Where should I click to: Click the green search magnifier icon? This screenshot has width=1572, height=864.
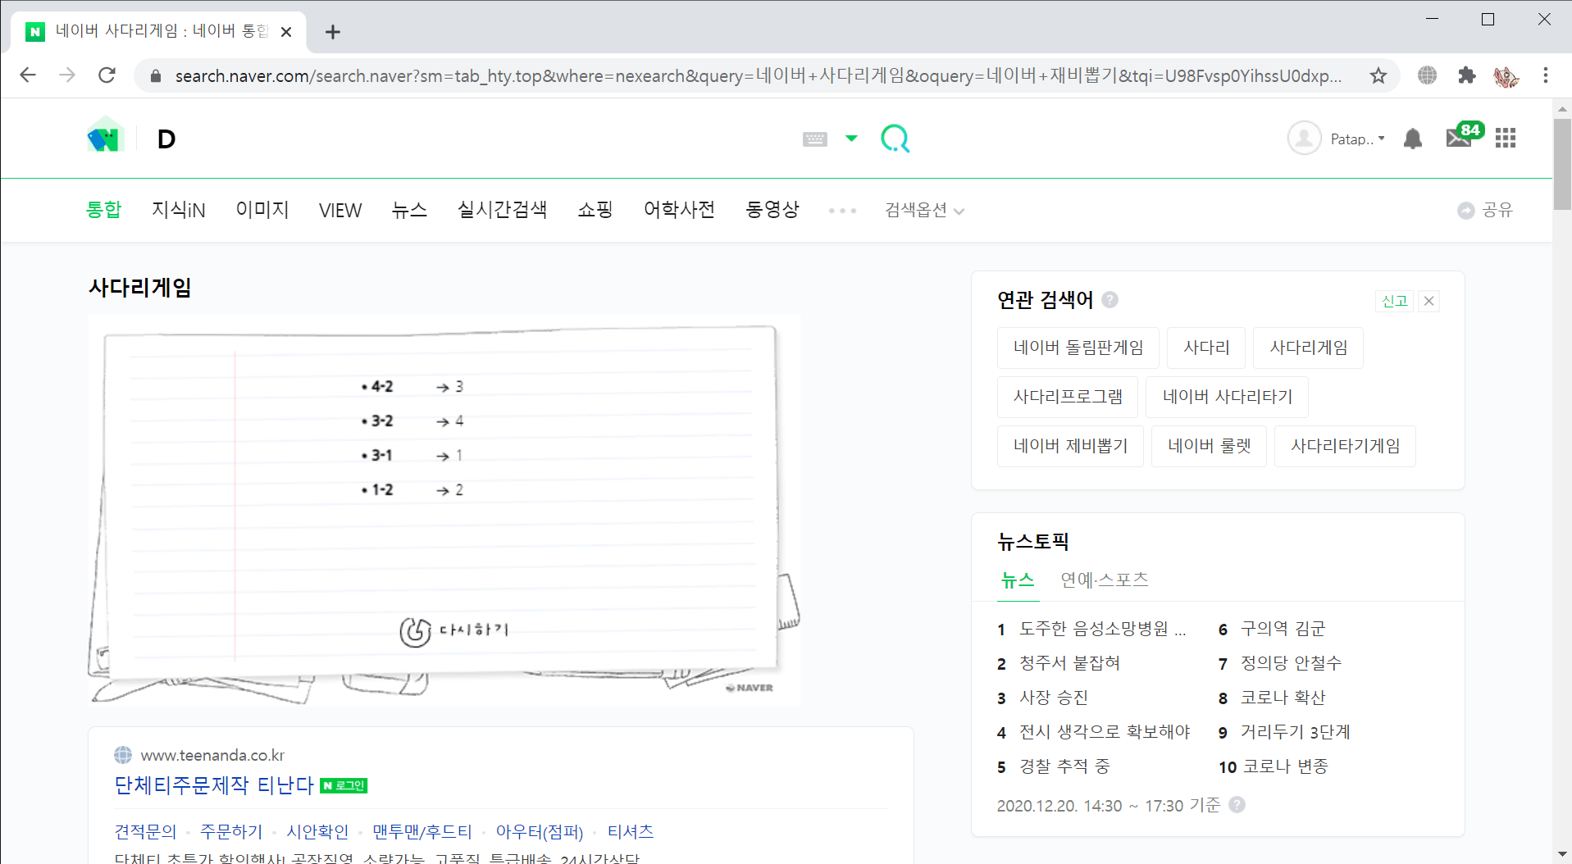[x=895, y=139]
